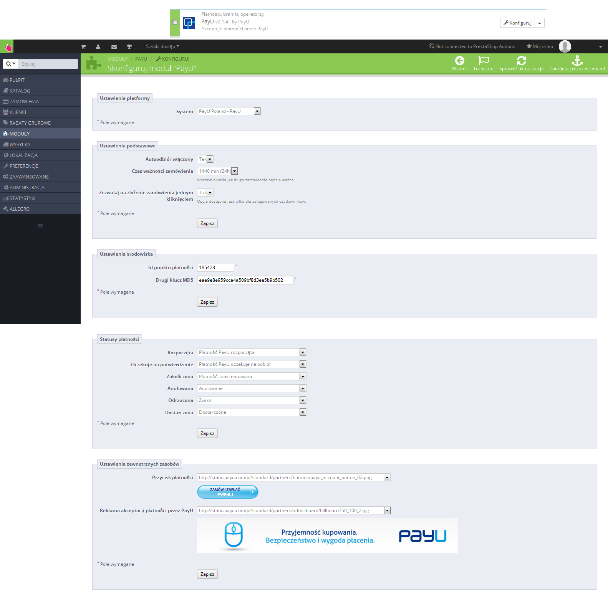This screenshot has width=608, height=595.
Task: Tick the PayU module checkbox
Action: [x=175, y=22]
